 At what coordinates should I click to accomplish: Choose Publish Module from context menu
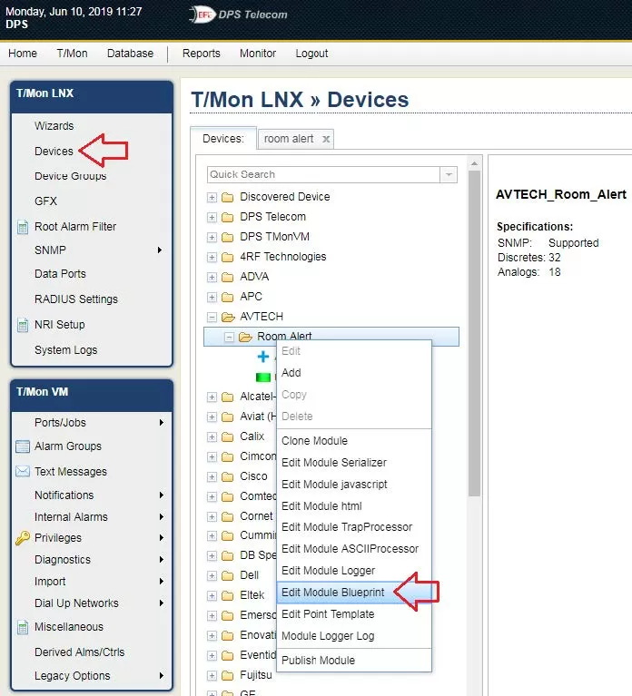click(354, 661)
